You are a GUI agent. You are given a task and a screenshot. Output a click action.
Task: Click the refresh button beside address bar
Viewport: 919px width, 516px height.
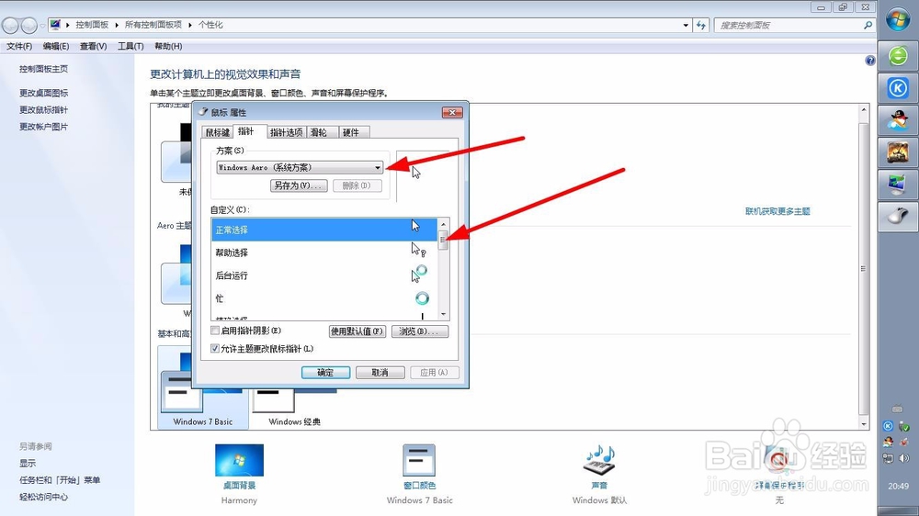coord(701,25)
